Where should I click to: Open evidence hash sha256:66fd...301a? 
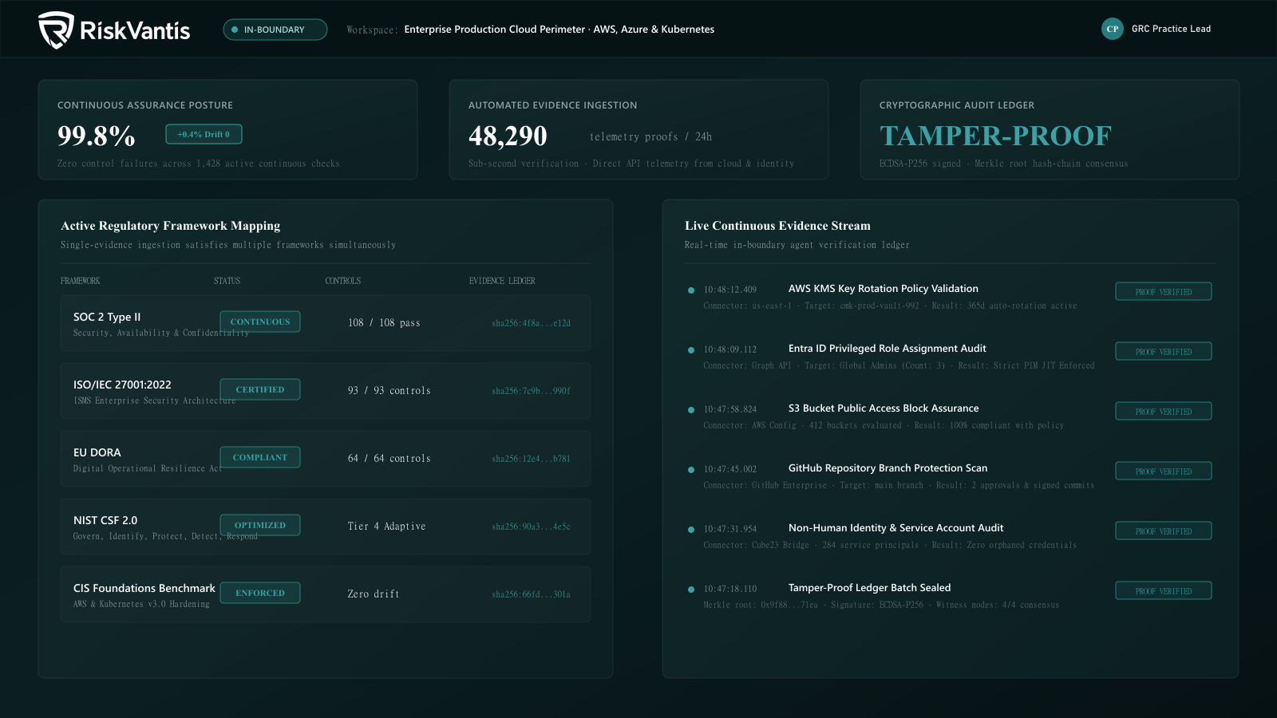click(531, 594)
